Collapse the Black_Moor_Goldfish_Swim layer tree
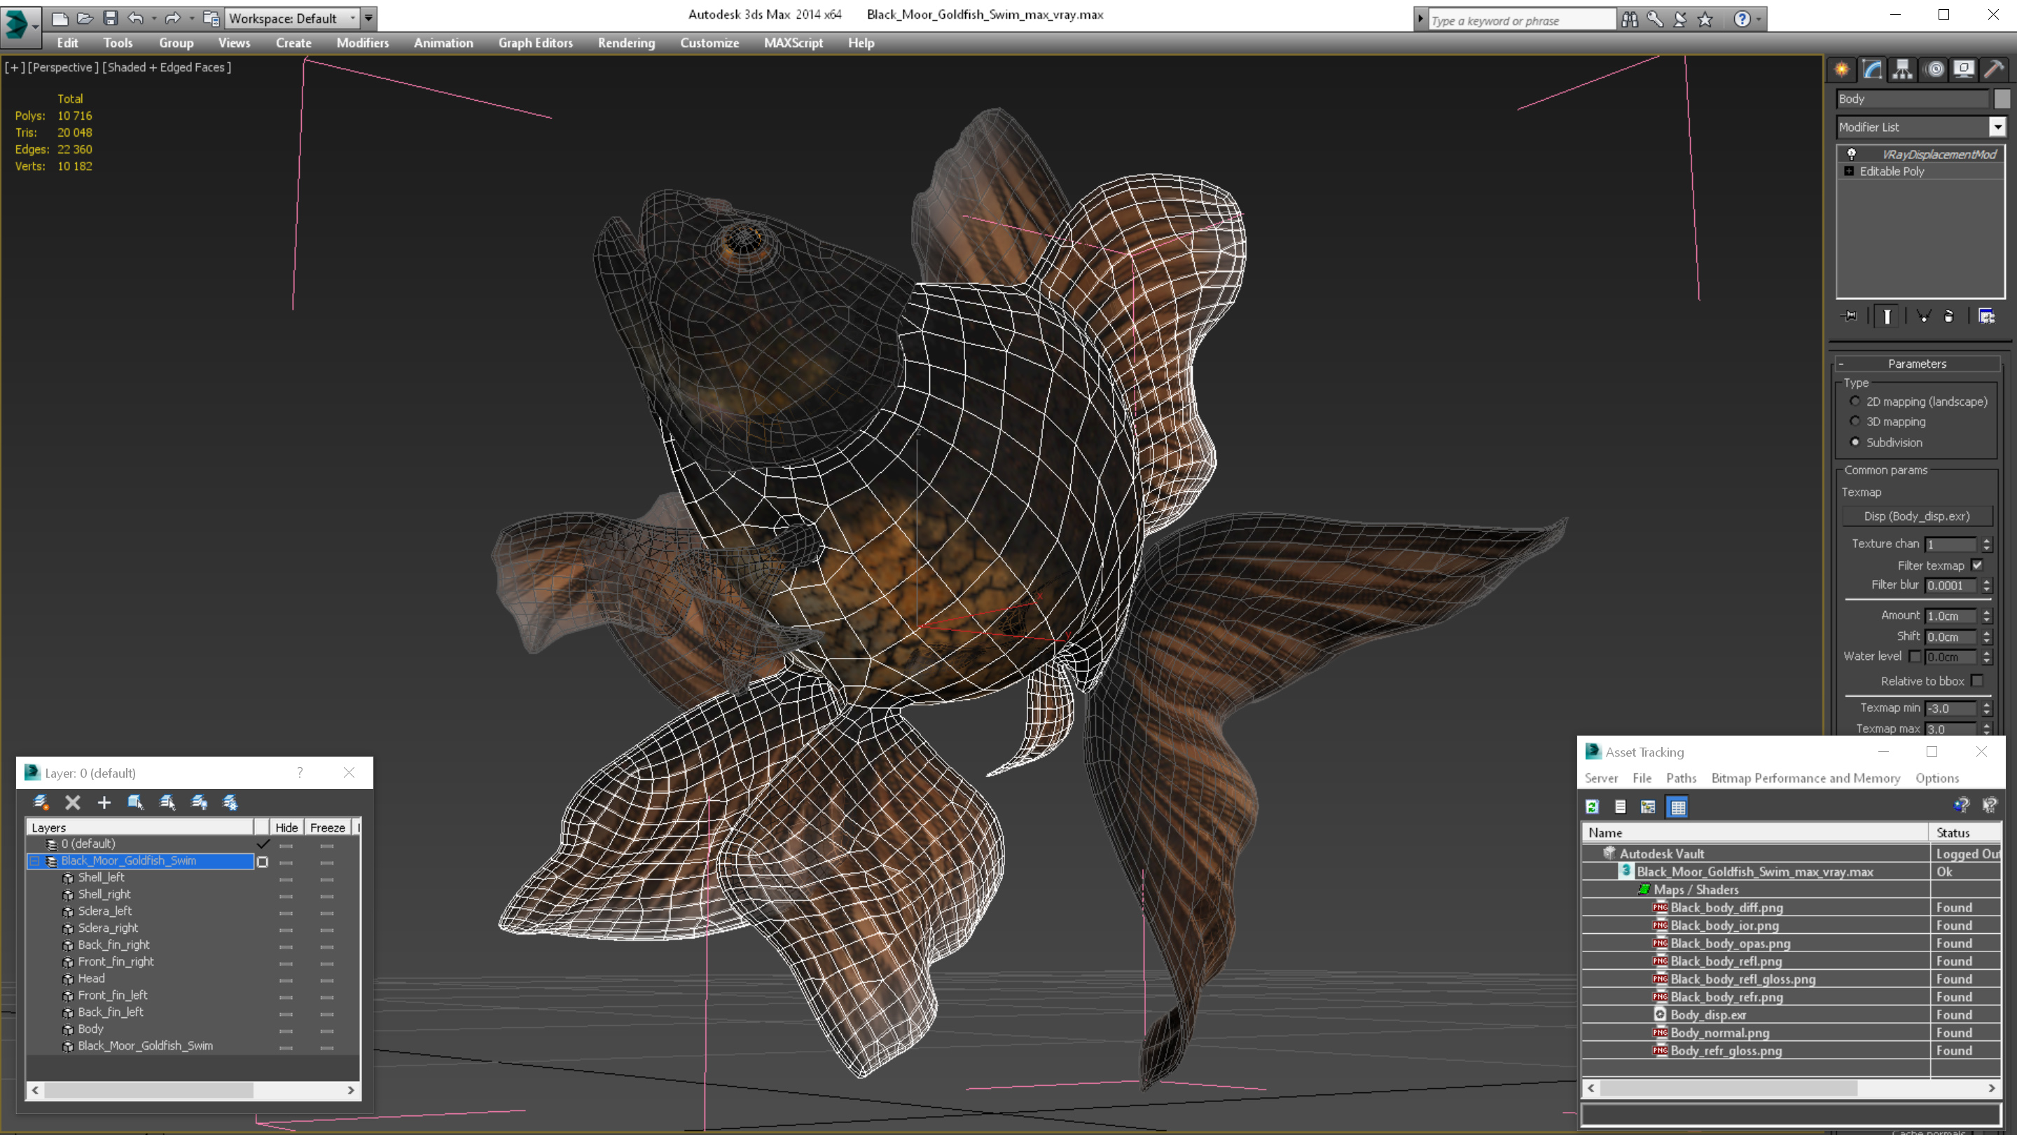Viewport: 2017px width, 1135px height. point(34,861)
